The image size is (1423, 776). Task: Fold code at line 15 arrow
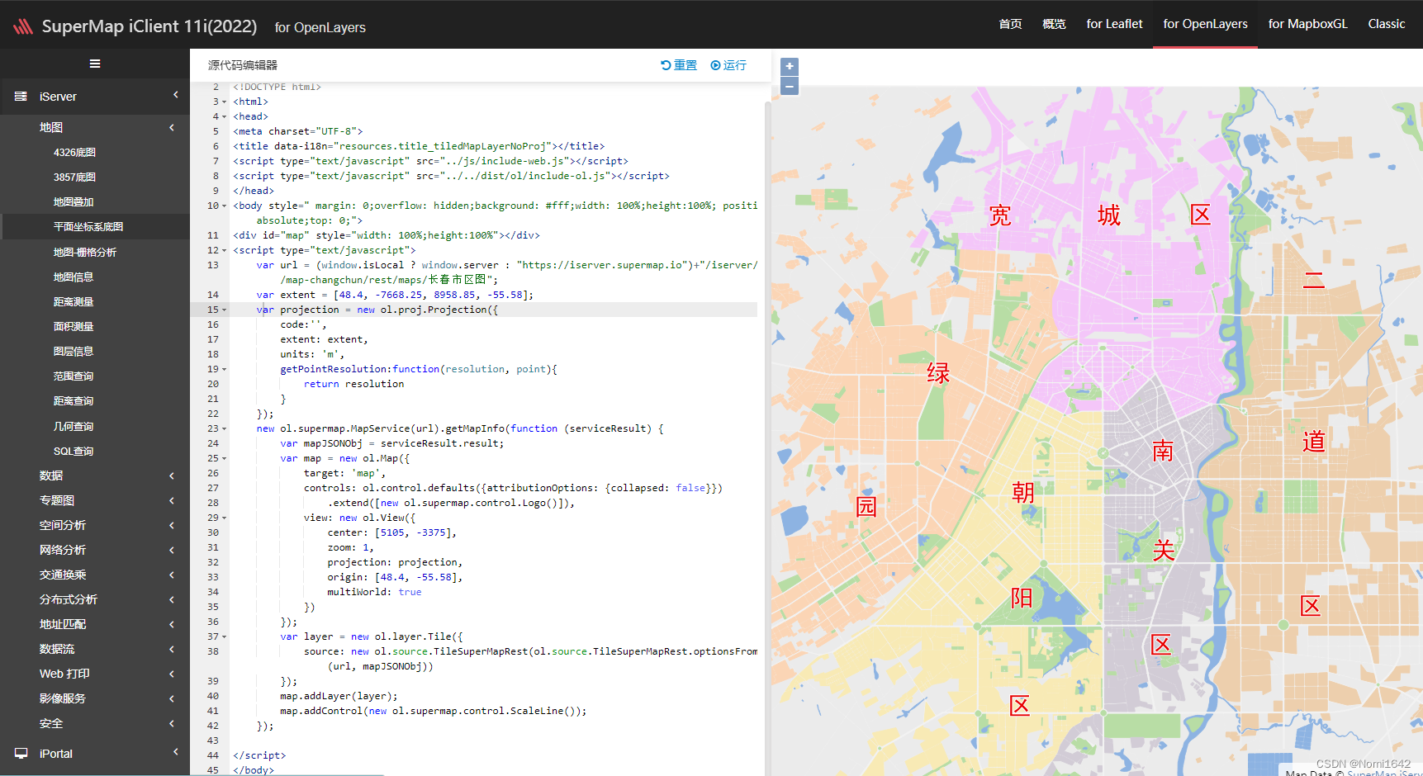click(225, 310)
